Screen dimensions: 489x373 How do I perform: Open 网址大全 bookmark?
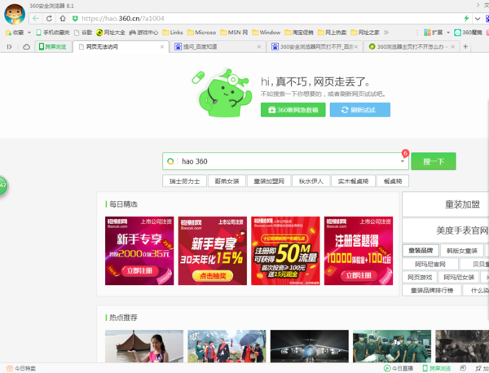tap(111, 33)
